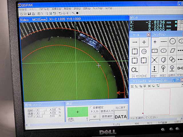183x137 pixels.
Task: Open the プログラム(P) menu
Action: pos(44,9)
